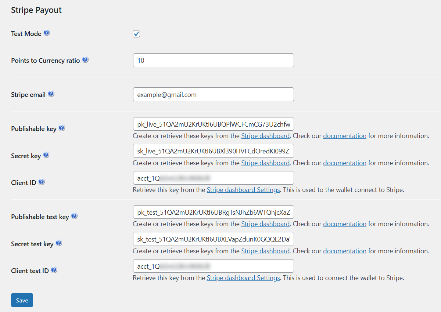
Task: Open documentation link under Secret test key
Action: click(345, 251)
